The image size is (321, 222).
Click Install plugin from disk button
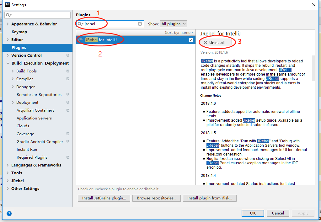tap(210, 198)
